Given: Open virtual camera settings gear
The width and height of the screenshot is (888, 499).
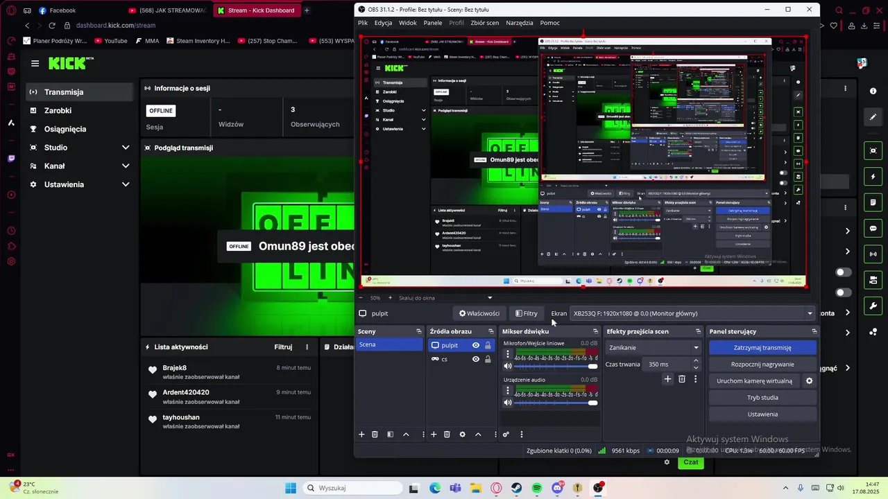Looking at the screenshot, I should [x=809, y=381].
